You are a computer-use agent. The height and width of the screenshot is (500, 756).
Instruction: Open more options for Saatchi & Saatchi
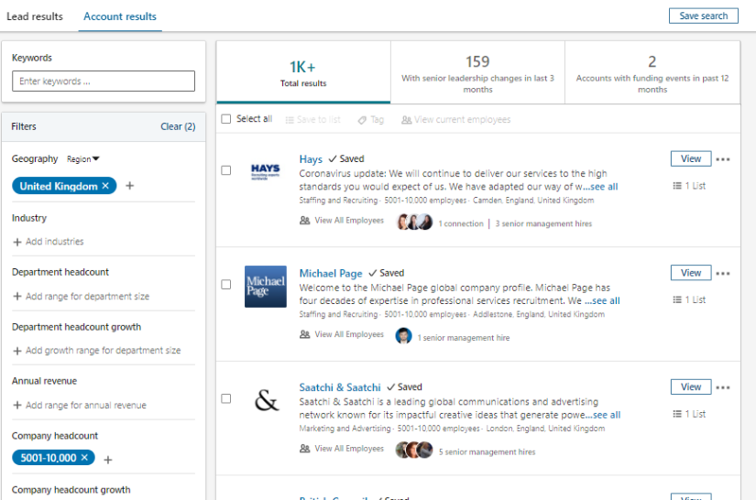723,387
